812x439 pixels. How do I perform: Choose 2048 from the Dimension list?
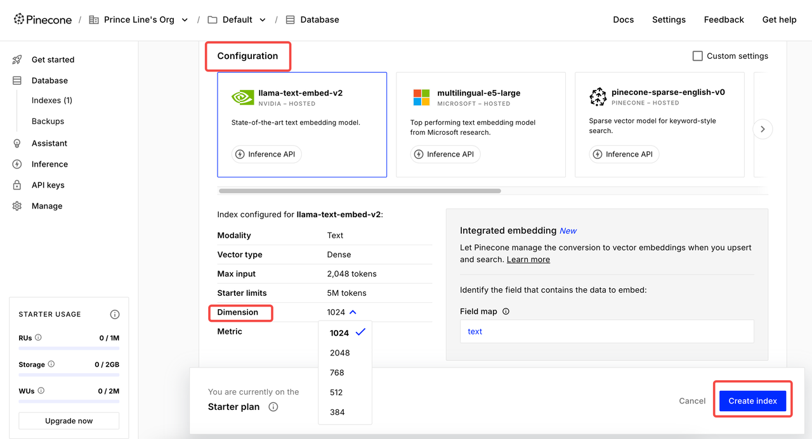coord(345,353)
